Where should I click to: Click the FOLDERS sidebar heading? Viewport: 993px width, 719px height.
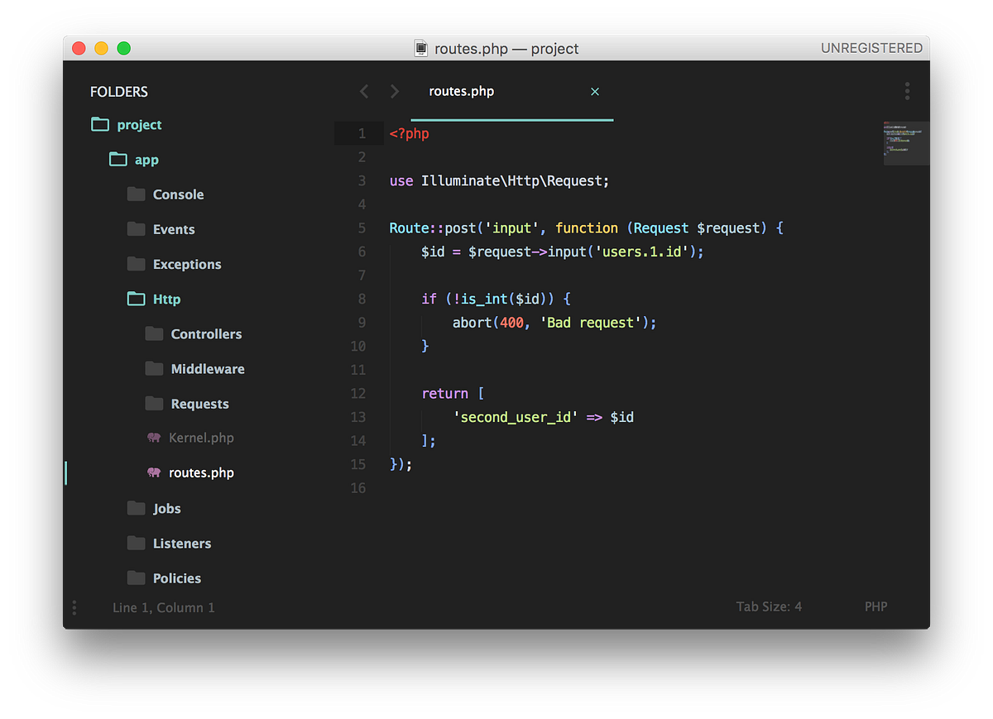(x=119, y=92)
